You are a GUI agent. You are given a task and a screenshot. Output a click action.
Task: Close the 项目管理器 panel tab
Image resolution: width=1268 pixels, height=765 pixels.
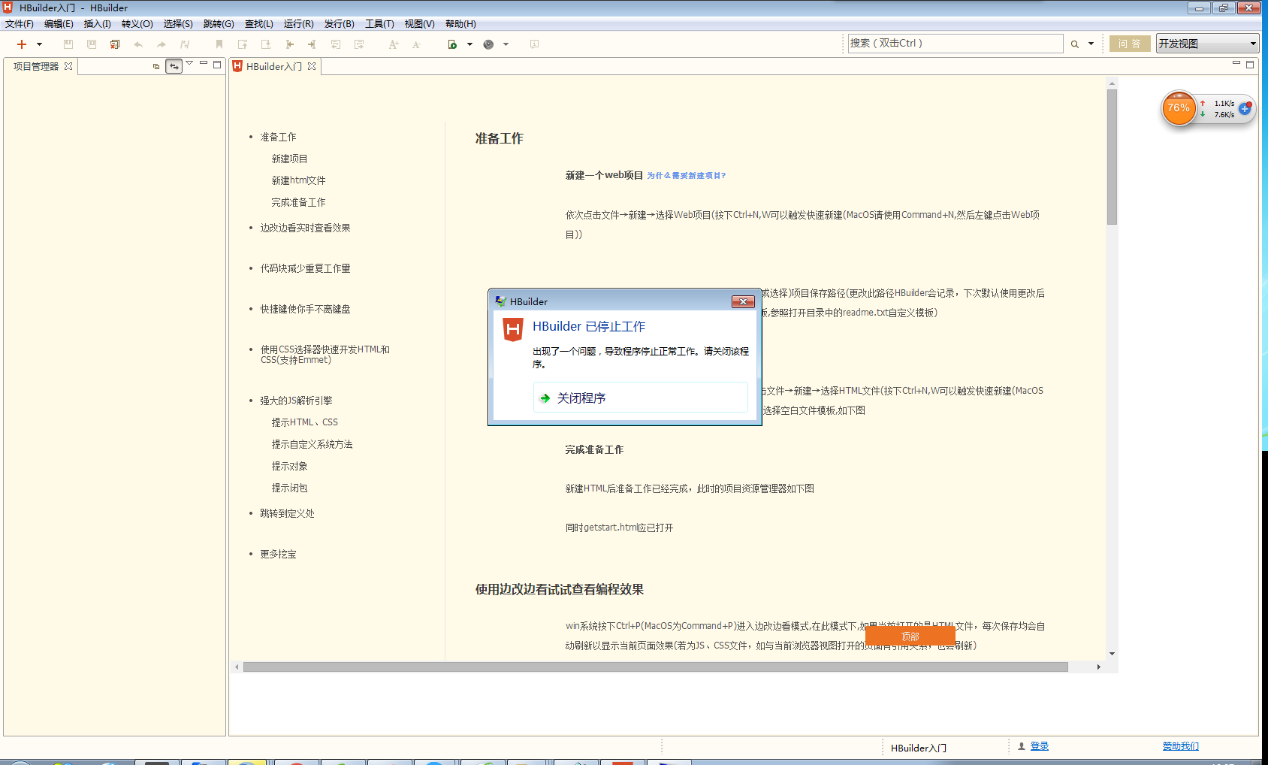click(68, 66)
